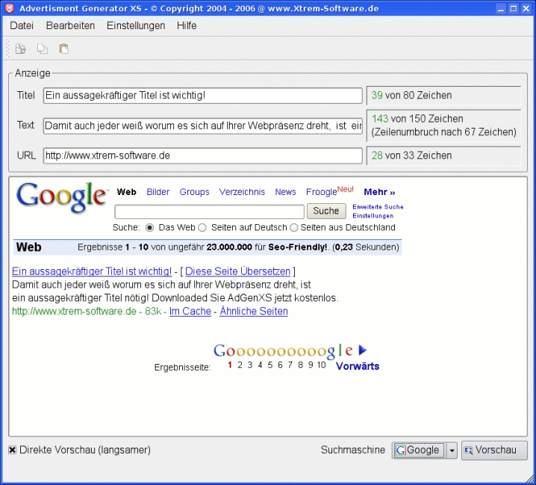Image resolution: width=536 pixels, height=485 pixels.
Task: Select the Das Web radio button
Action: click(149, 228)
